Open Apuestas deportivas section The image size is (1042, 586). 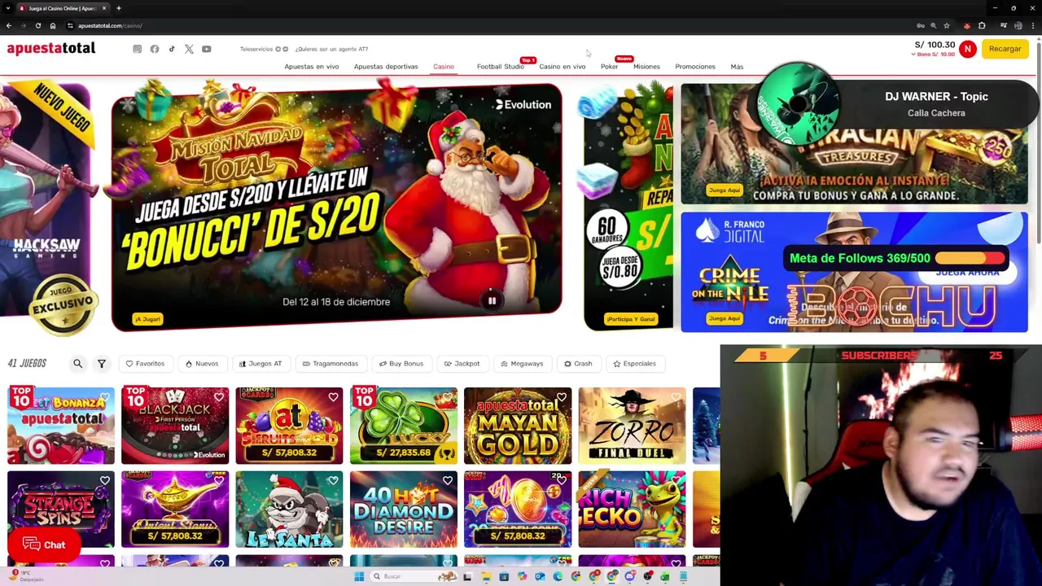(x=386, y=67)
